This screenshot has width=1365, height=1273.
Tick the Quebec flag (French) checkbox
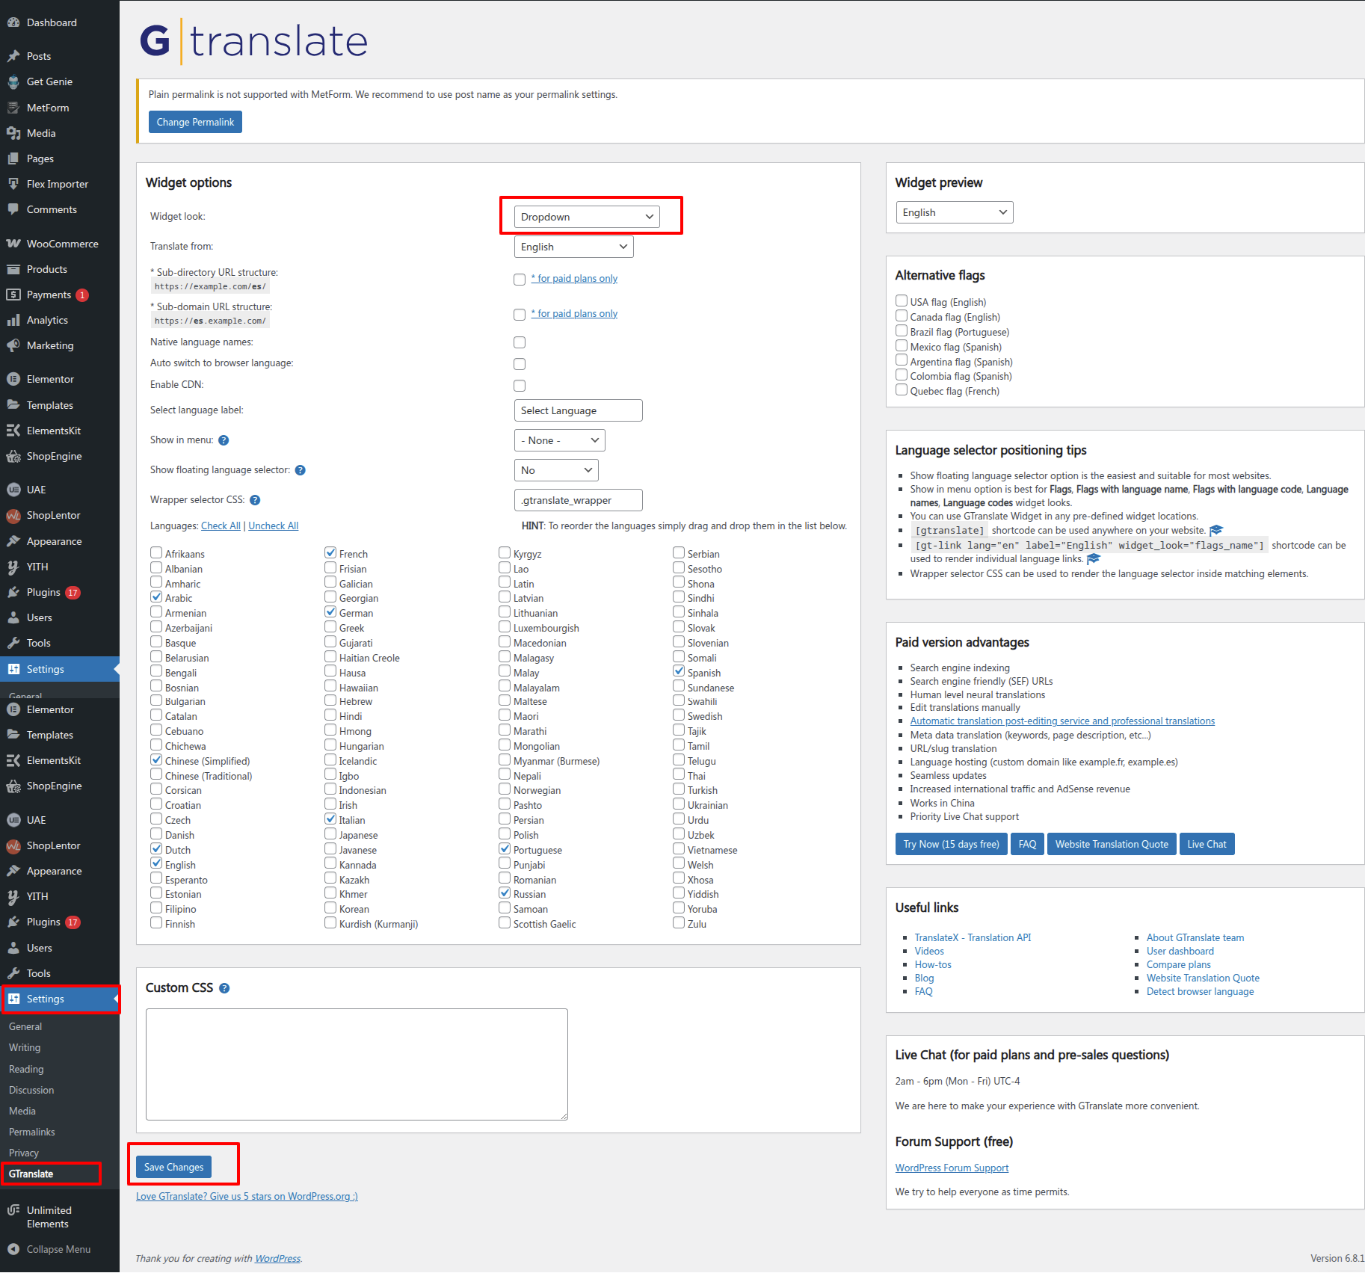tap(902, 389)
